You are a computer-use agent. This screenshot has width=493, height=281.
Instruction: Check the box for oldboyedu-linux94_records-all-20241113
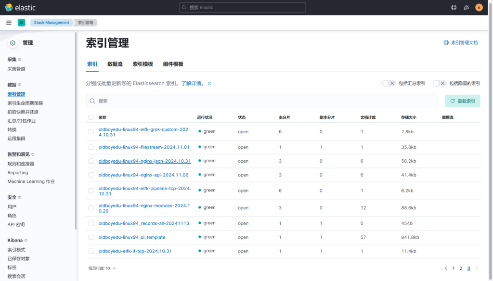tap(91, 223)
